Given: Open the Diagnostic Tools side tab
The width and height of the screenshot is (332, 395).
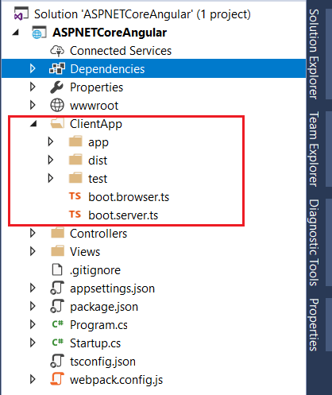Looking at the screenshot, I should click(314, 242).
